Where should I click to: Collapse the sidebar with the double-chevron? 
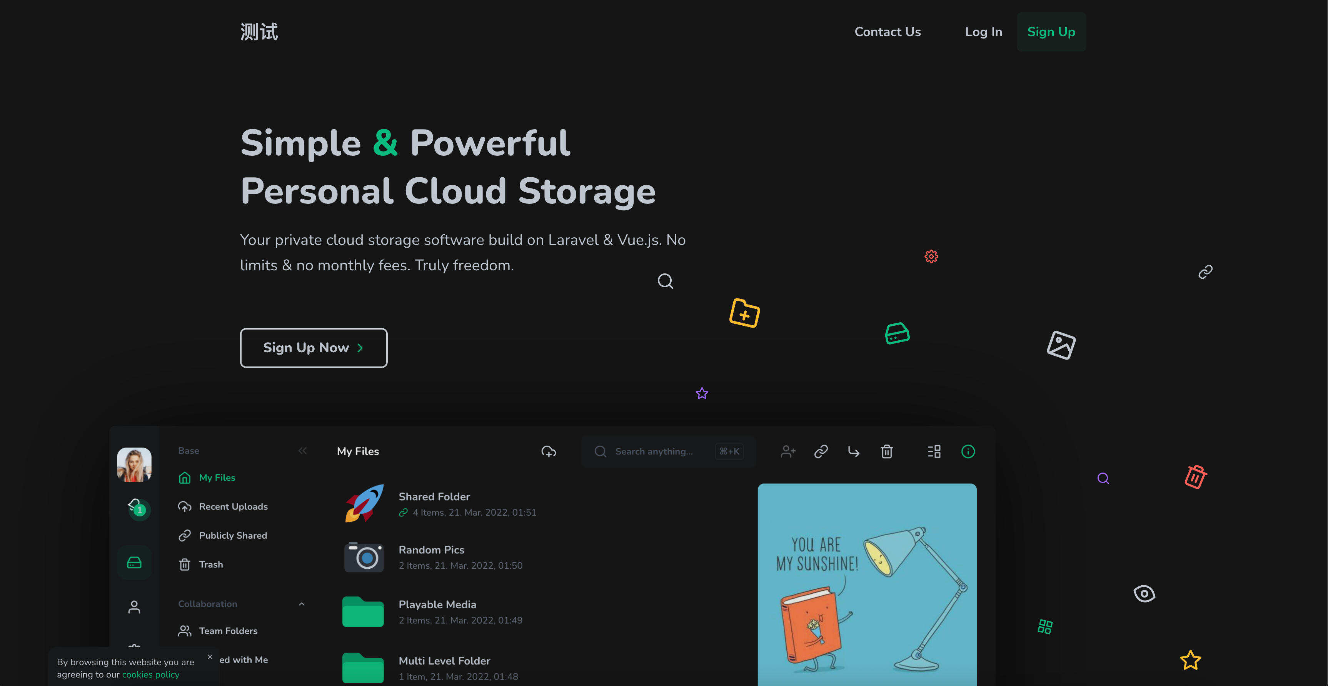(x=303, y=450)
